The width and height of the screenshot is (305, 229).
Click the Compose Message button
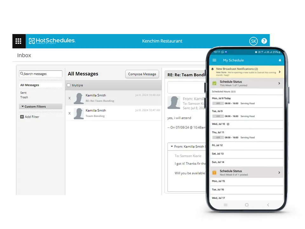coord(142,74)
